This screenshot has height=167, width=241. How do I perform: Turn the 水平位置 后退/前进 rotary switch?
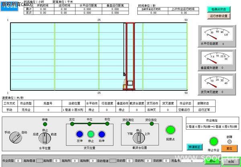coord(45,138)
